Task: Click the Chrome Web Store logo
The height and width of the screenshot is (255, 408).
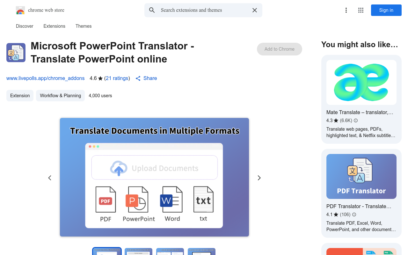Action: [20, 10]
